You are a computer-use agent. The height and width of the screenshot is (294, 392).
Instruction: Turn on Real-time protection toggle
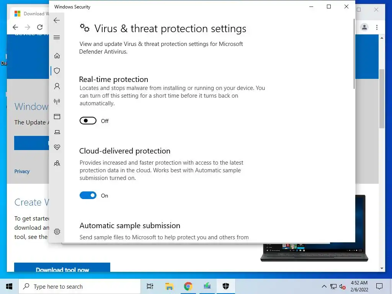88,121
